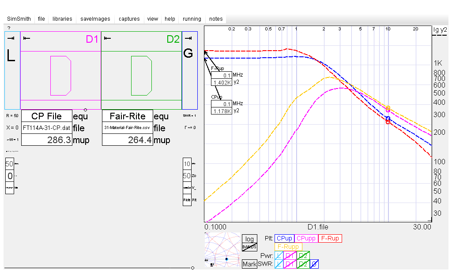Click the SWR = 1 readout

coord(189,116)
